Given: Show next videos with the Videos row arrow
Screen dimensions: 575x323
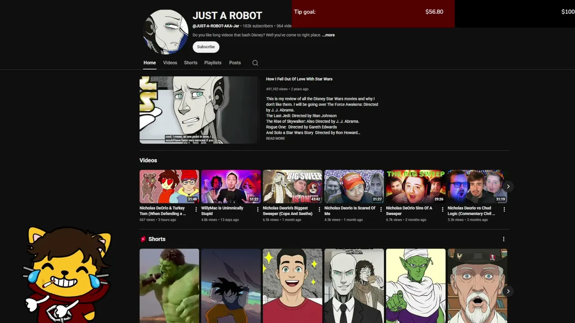Looking at the screenshot, I should pos(508,187).
